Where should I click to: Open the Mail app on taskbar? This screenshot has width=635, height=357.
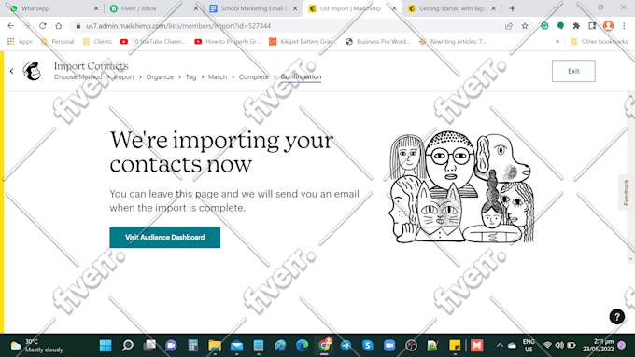[236, 345]
